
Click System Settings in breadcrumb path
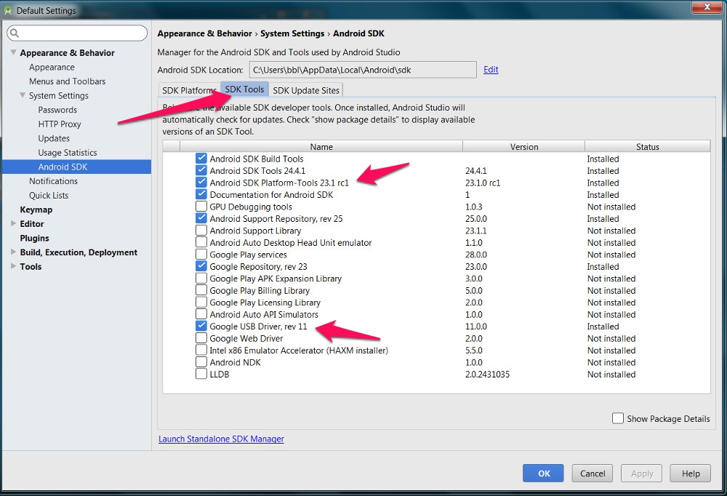point(292,33)
